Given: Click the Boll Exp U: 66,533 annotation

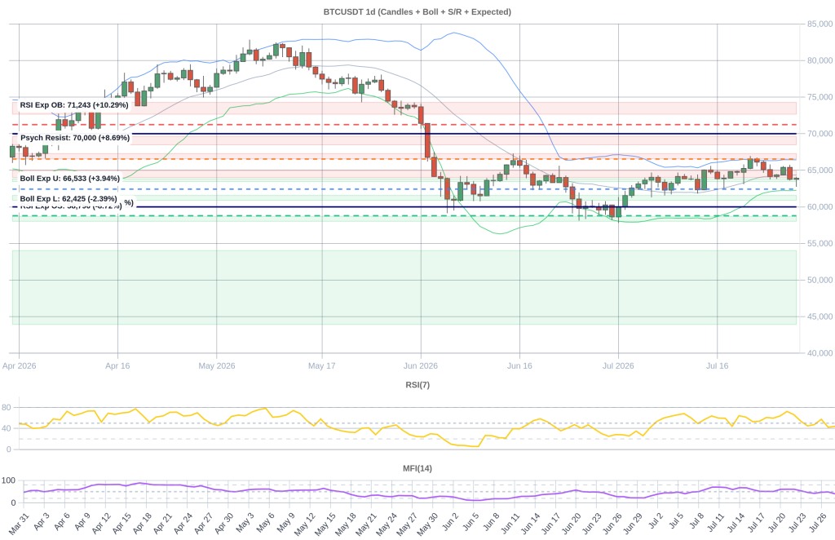Looking at the screenshot, I should point(70,179).
